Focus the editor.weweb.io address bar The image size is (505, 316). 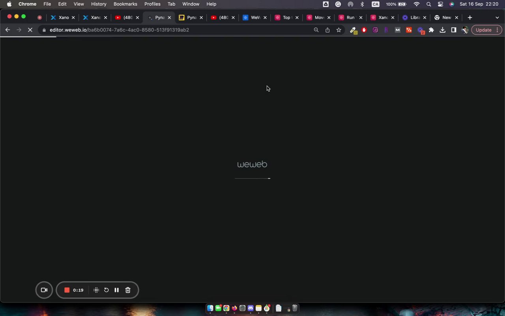tap(176, 30)
